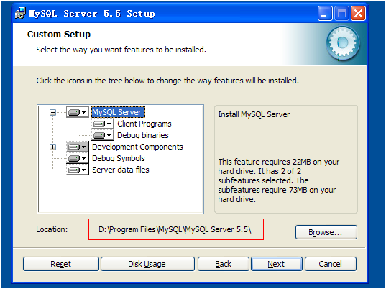The image size is (386, 289).
Task: Select the Client Programs tree item
Action: pos(144,124)
